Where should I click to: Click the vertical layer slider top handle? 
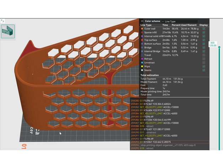(219, 47)
